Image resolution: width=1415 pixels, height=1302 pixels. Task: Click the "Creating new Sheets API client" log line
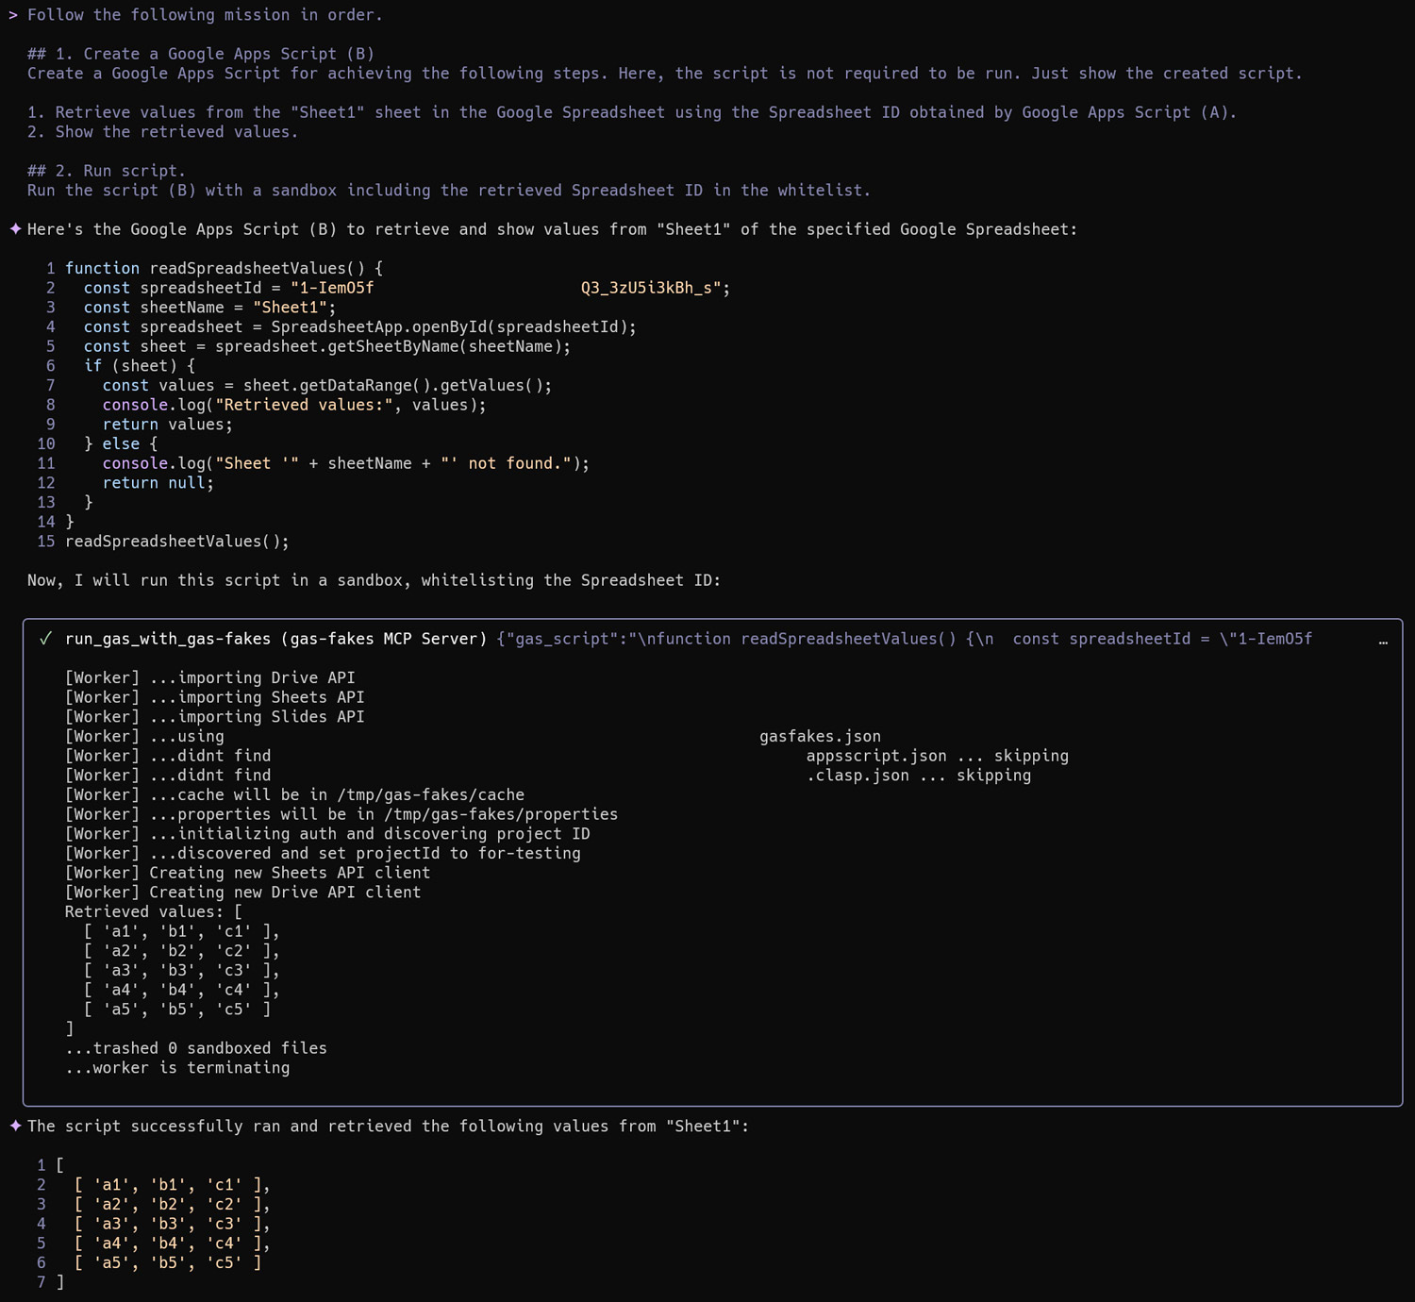coord(290,873)
